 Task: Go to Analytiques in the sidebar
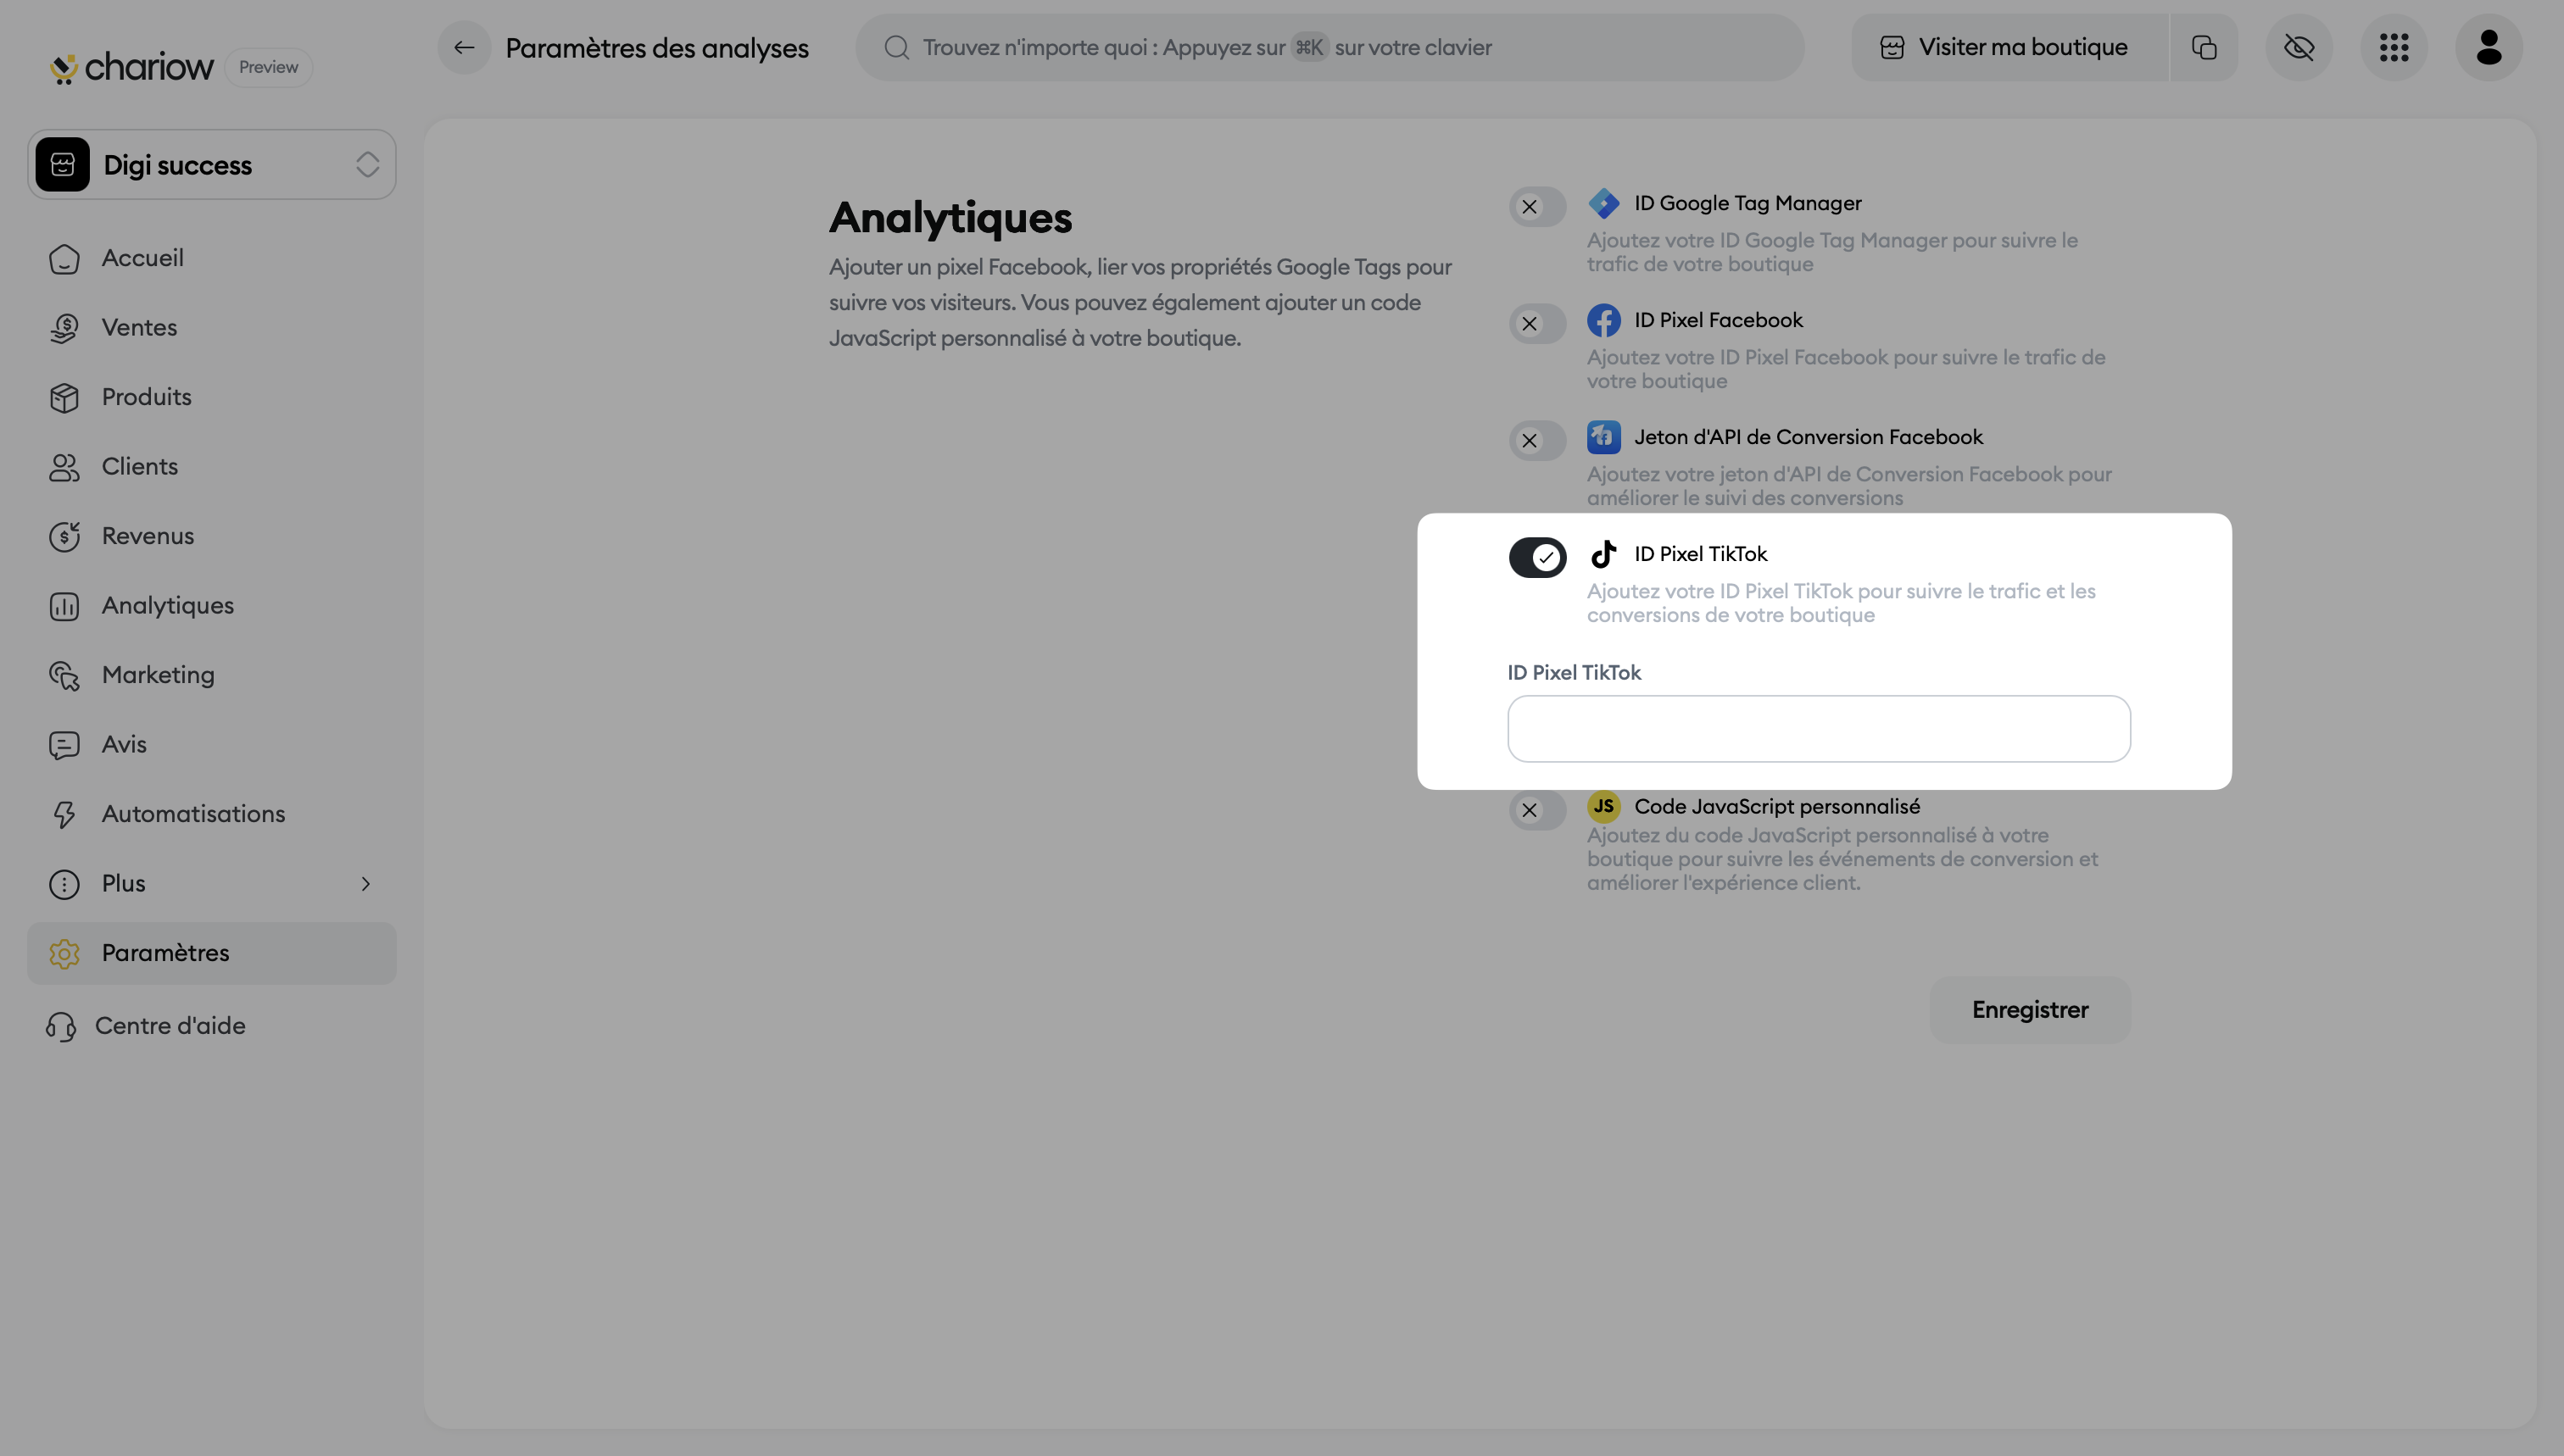pos(167,606)
